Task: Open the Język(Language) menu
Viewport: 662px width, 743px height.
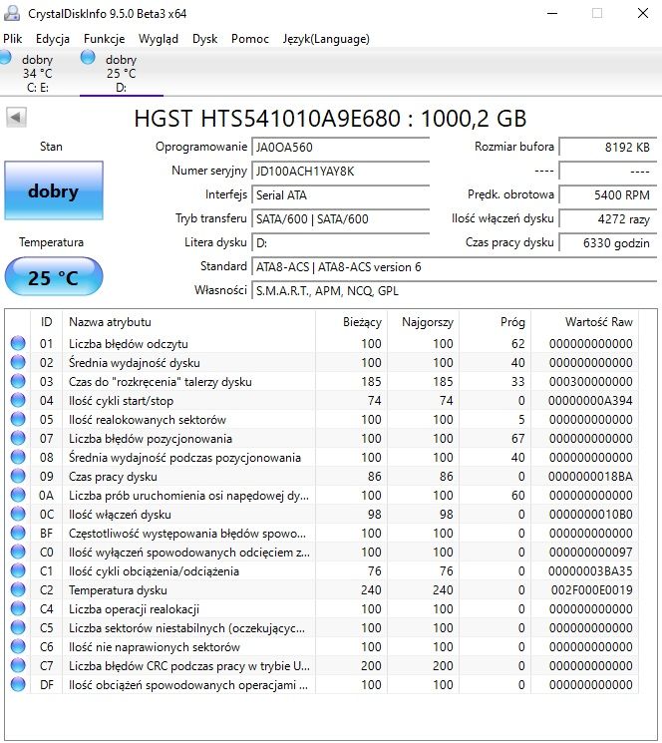Action: (x=326, y=39)
